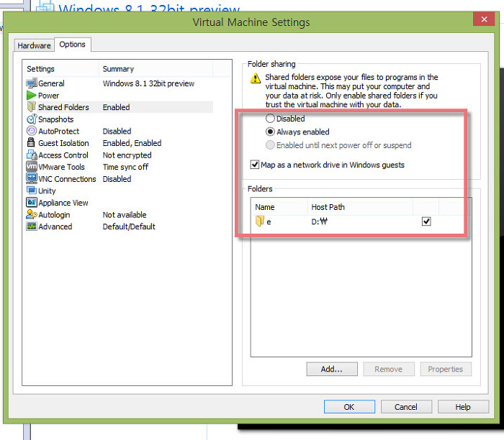504x440 pixels.
Task: Click the Autologin users icon
Action: 32,214
